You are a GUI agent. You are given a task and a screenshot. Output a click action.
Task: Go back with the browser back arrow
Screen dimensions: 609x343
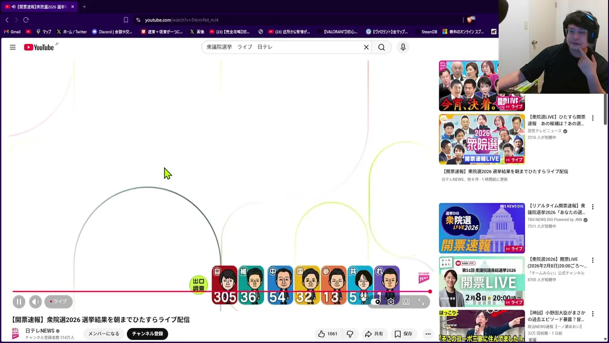pos(7,20)
